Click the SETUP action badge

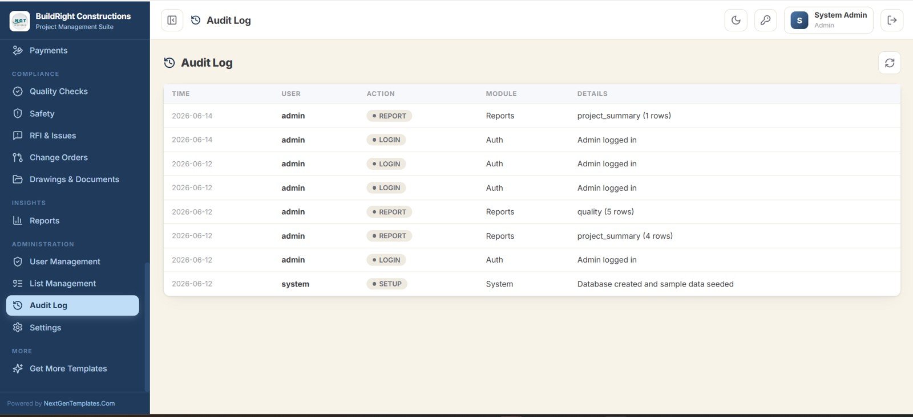coord(387,284)
